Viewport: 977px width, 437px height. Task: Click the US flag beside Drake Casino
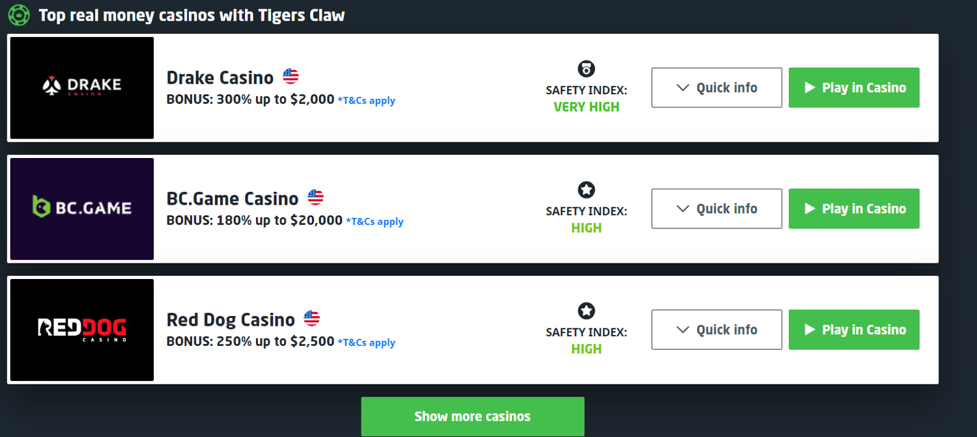(290, 77)
